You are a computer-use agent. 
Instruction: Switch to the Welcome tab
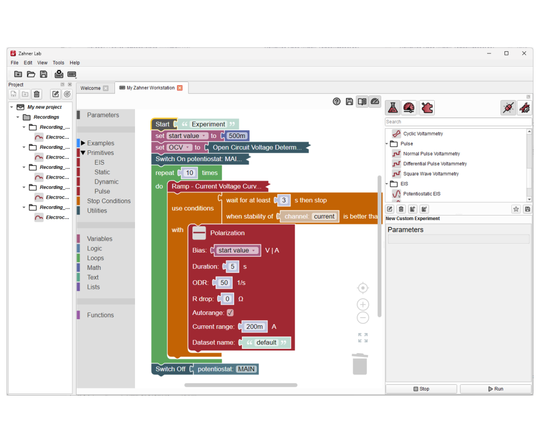90,88
